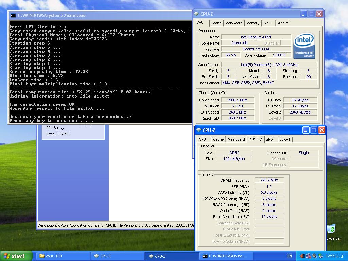
Task: Click the '2882.1 MHz' core speed value
Action: 238,100
